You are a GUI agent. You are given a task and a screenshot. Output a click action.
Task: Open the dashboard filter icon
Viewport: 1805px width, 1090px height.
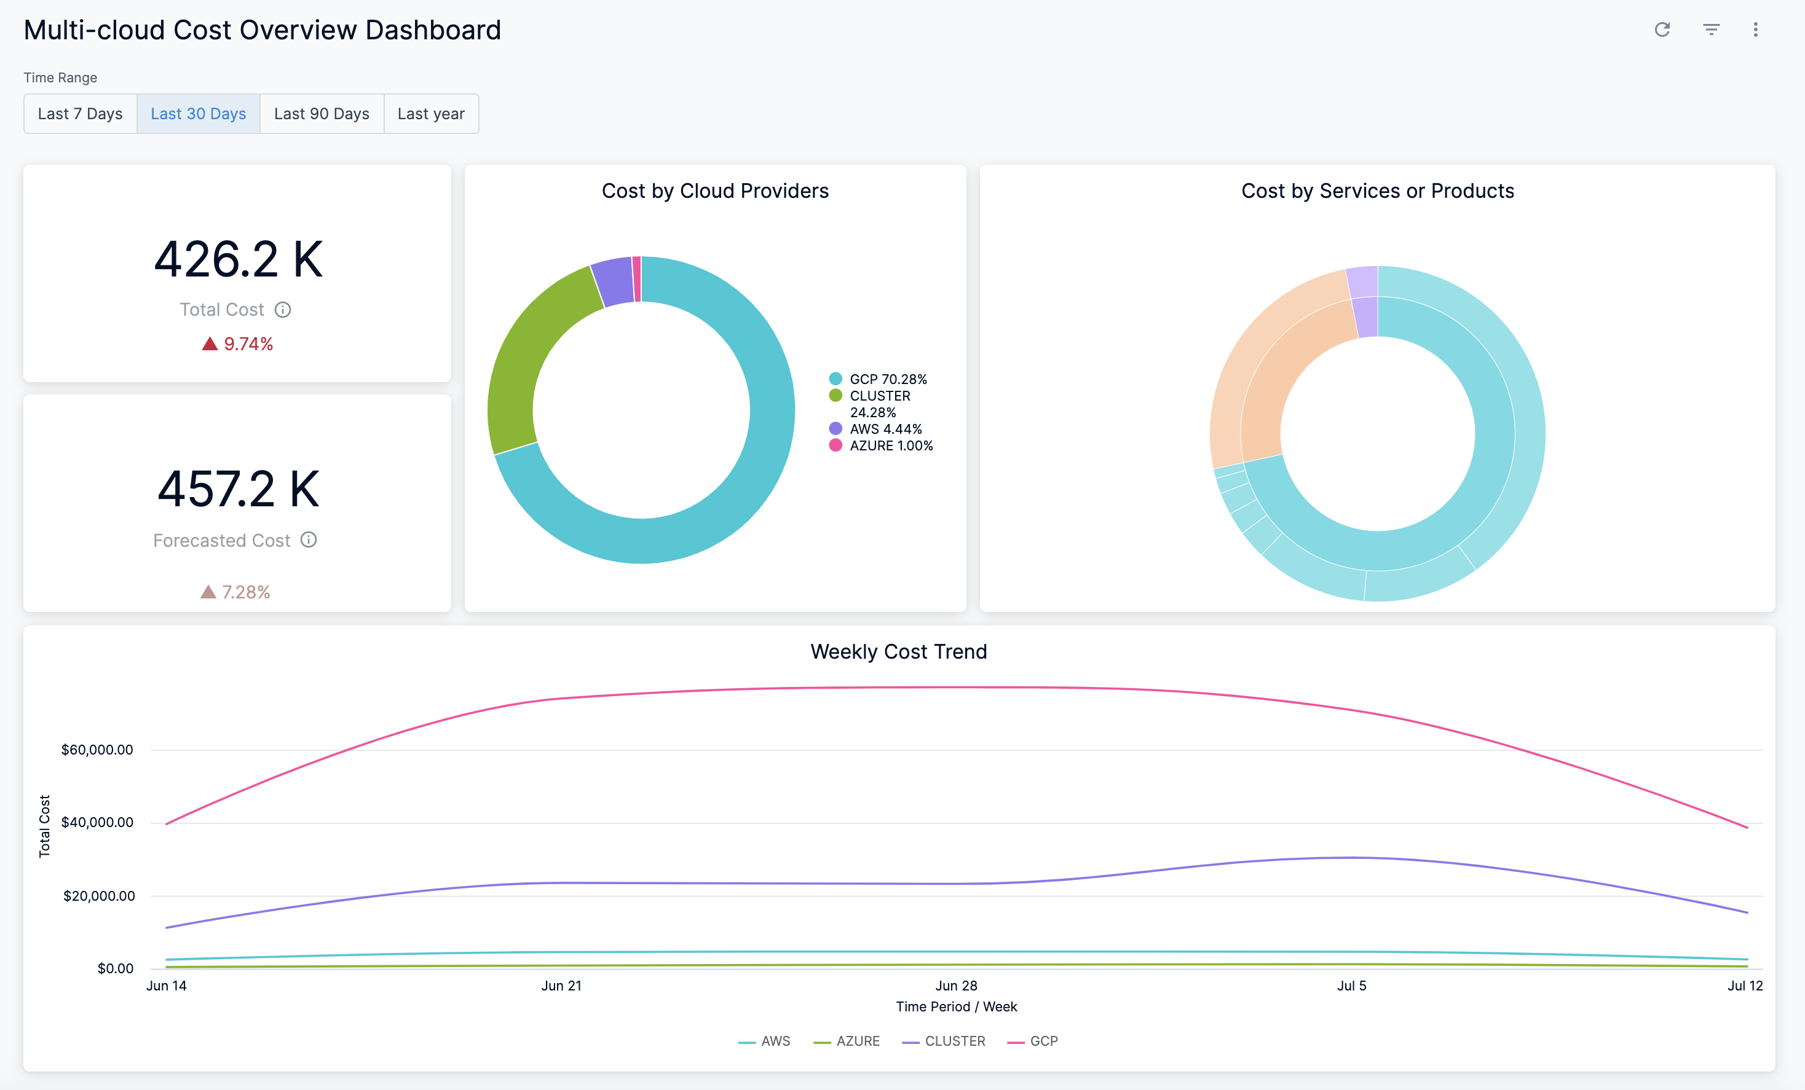pos(1710,29)
